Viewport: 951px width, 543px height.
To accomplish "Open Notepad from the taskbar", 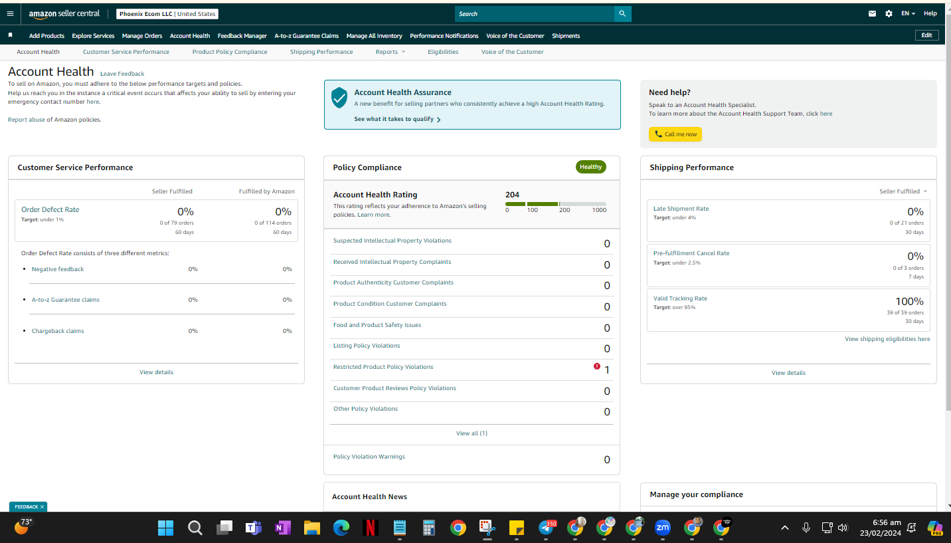I will pyautogui.click(x=400, y=528).
